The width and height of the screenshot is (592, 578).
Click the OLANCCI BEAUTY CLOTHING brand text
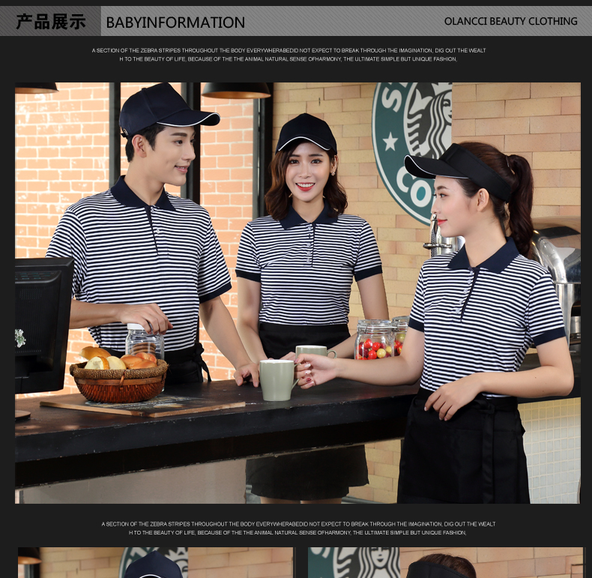pyautogui.click(x=510, y=21)
